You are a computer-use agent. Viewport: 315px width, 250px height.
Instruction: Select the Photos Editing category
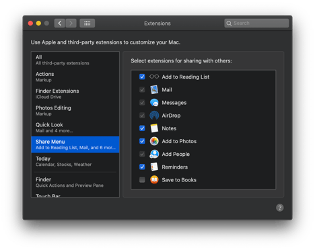tap(75, 111)
